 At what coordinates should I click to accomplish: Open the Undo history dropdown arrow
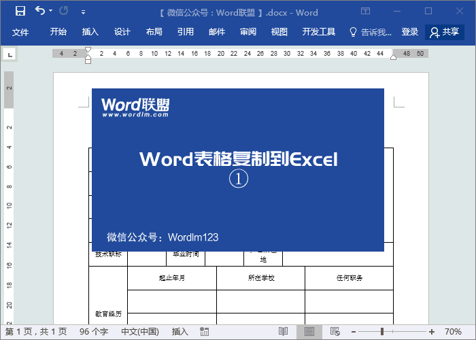(51, 11)
